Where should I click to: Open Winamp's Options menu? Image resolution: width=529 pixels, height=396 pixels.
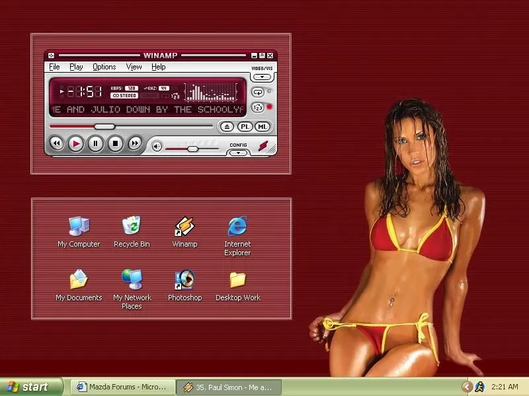tap(104, 67)
